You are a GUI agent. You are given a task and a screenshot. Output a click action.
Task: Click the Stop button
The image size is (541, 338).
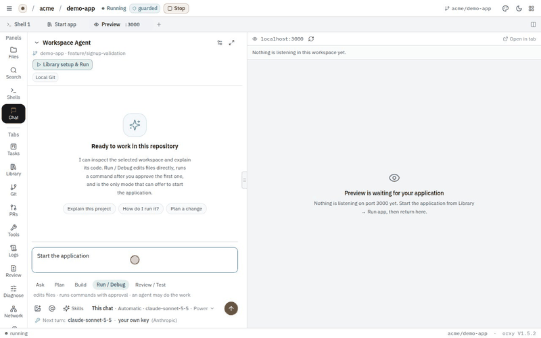point(176,8)
